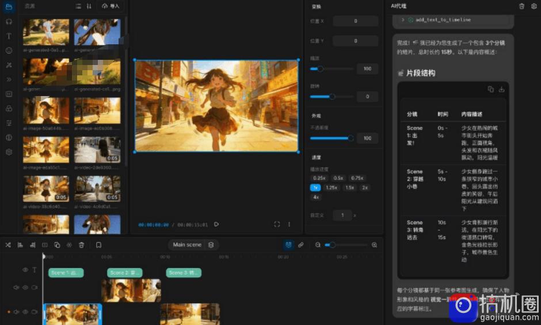The width and height of the screenshot is (541, 325).
Task: Open settings gear in left sidebar
Action: click(x=9, y=152)
